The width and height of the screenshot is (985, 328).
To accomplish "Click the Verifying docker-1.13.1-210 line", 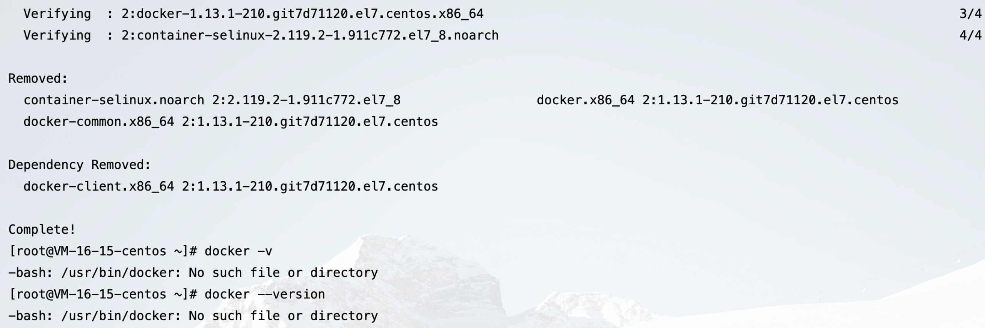I will [x=254, y=14].
